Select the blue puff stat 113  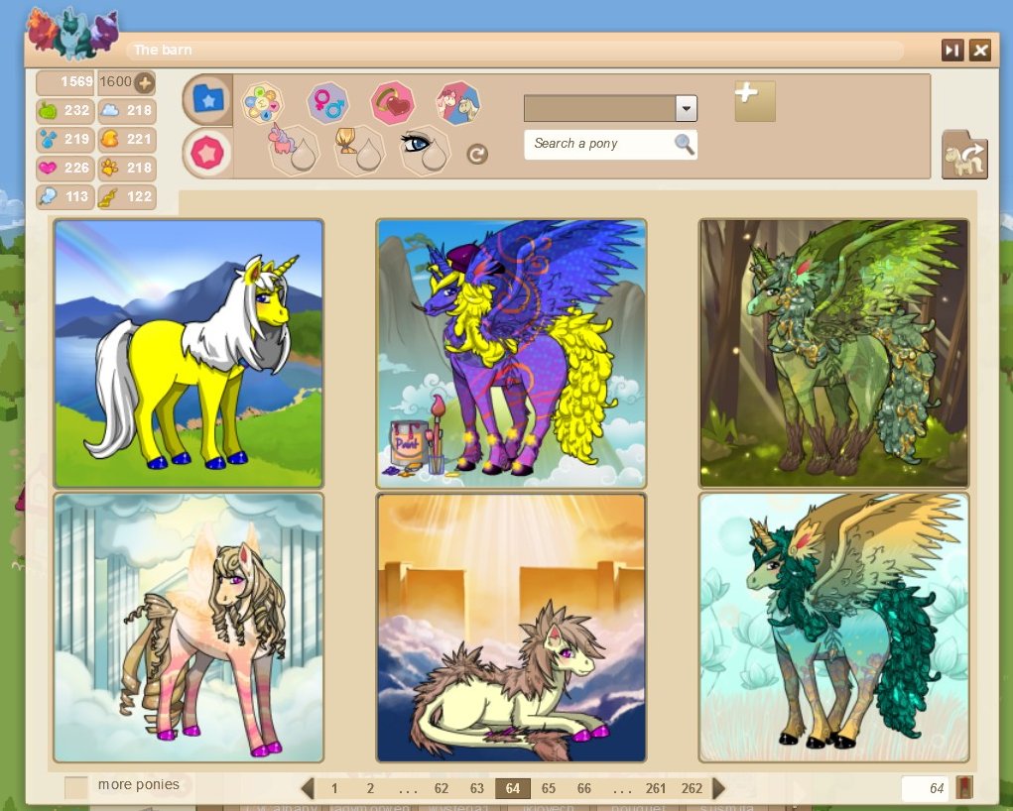pos(64,196)
